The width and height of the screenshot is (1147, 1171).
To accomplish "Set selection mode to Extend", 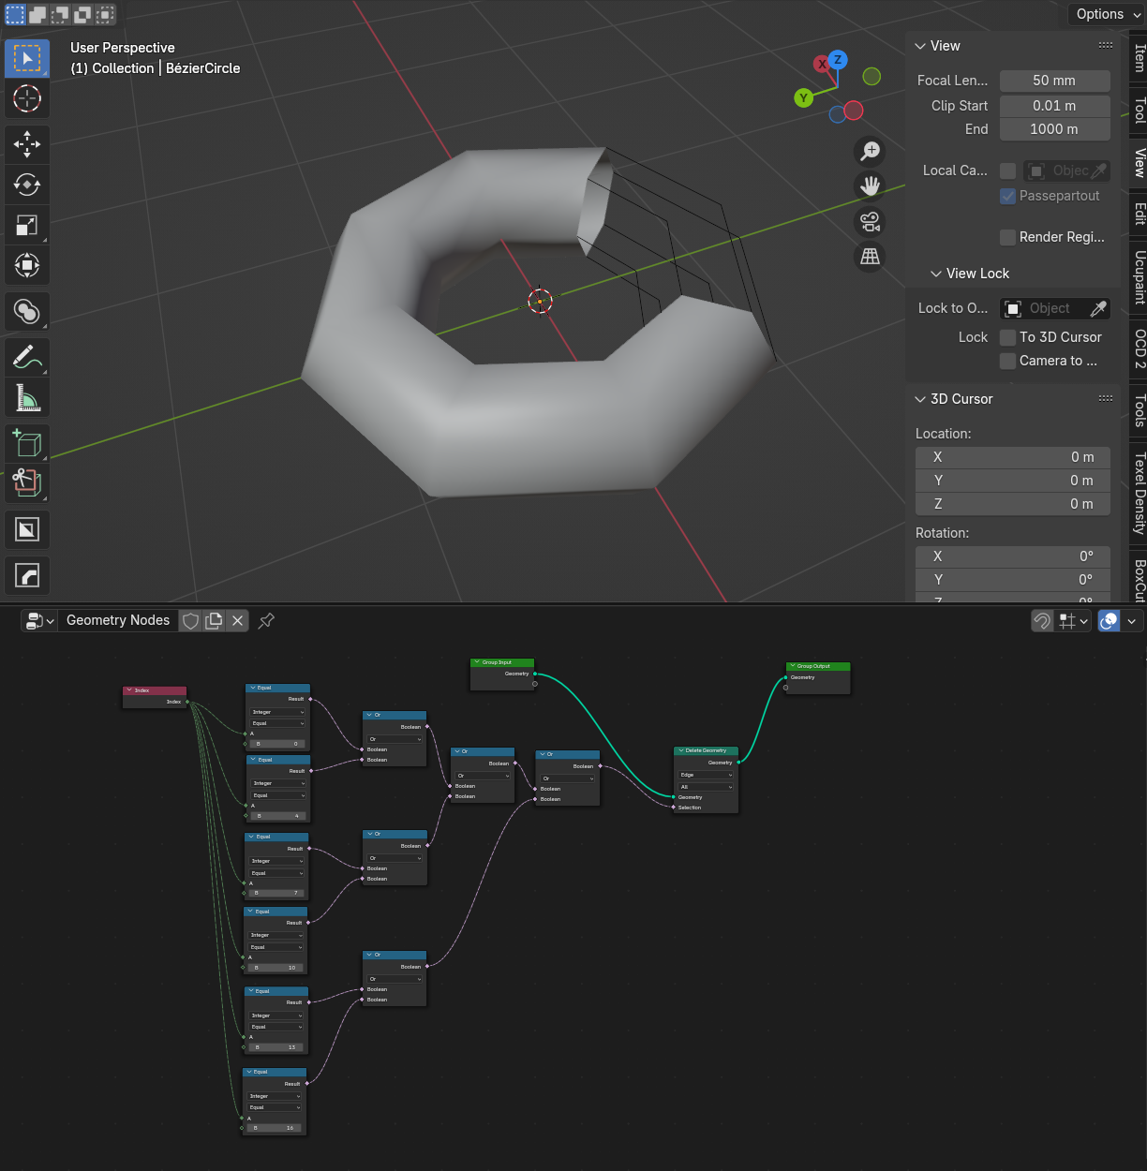I will coord(38,14).
